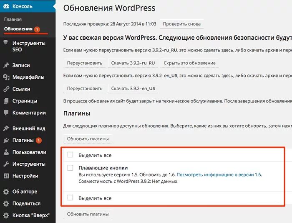
Task: Check the top Выделить все checkbox
Action: [70, 155]
